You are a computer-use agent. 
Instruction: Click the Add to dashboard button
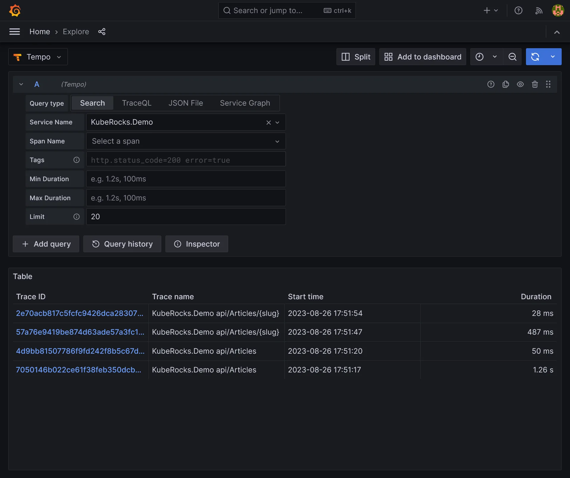point(422,57)
